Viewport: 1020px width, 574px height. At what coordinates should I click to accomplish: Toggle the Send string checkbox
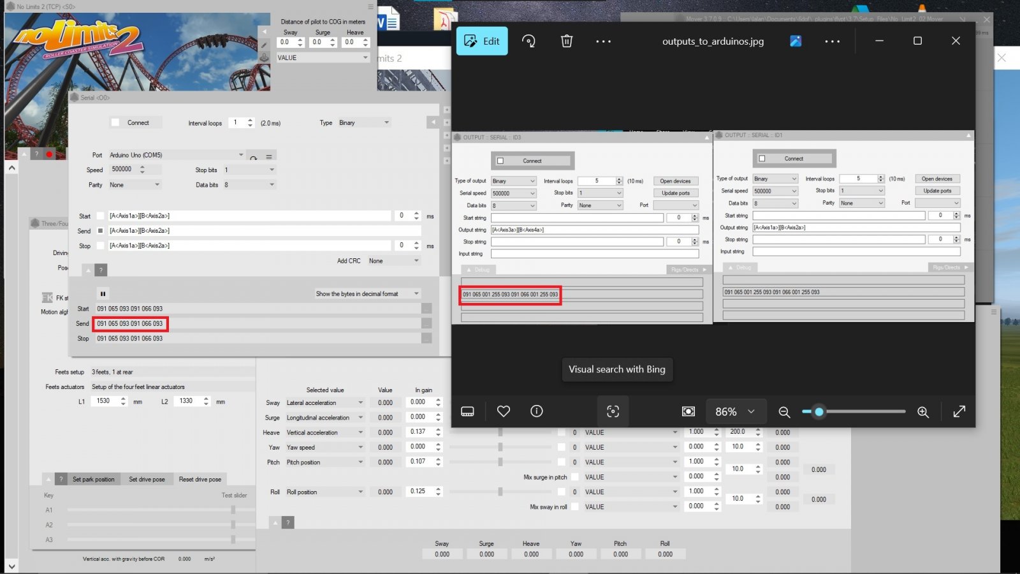point(100,231)
